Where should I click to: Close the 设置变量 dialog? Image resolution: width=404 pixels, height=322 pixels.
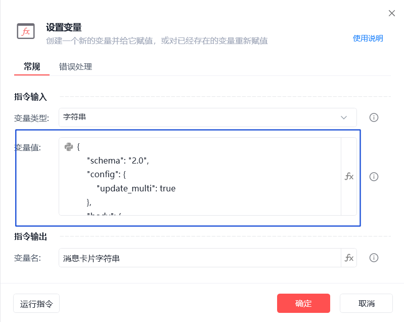pyautogui.click(x=391, y=13)
